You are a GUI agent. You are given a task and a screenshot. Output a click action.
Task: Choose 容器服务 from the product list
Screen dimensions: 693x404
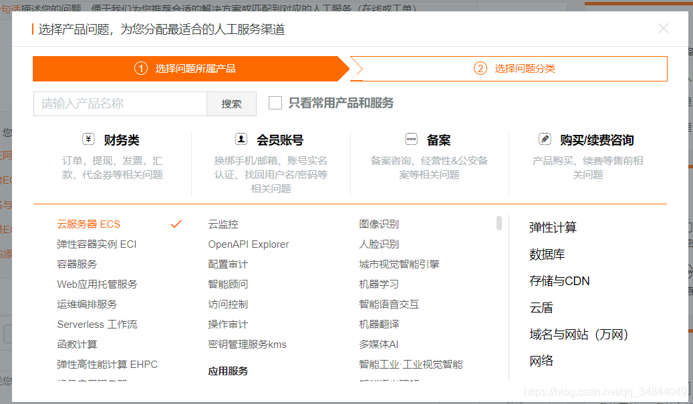tap(77, 264)
